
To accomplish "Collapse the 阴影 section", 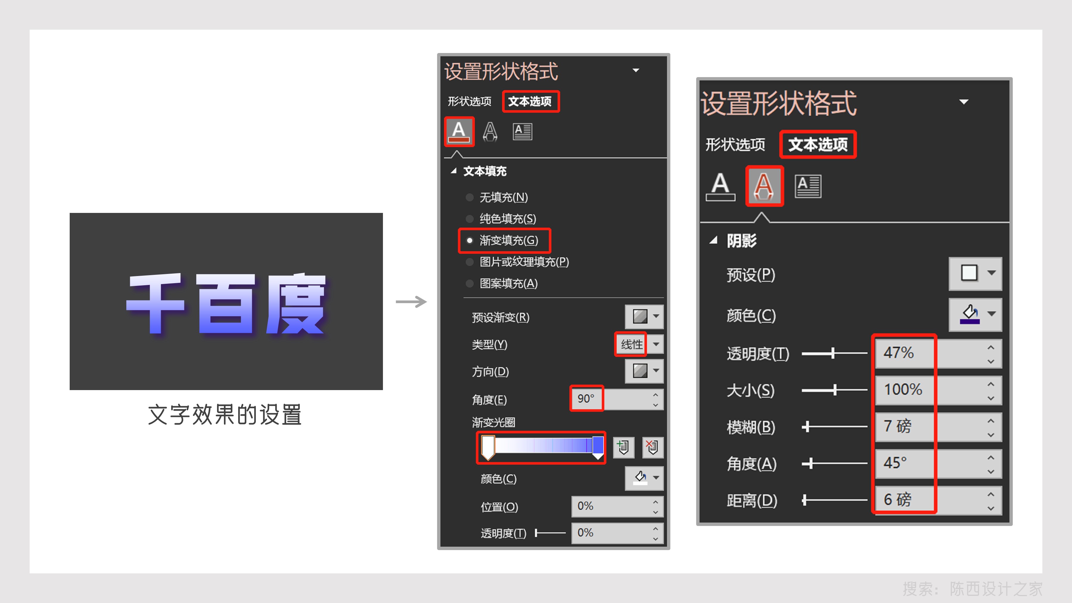I will pyautogui.click(x=714, y=241).
